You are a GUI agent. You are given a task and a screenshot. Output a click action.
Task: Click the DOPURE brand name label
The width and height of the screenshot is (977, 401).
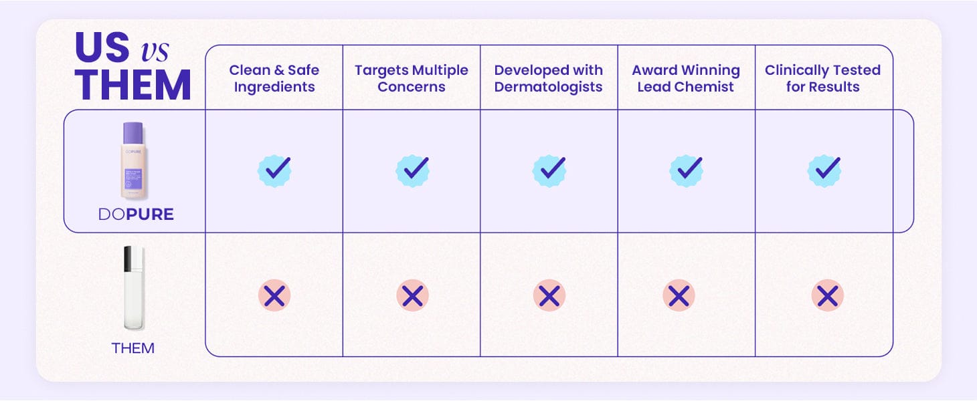pos(136,215)
